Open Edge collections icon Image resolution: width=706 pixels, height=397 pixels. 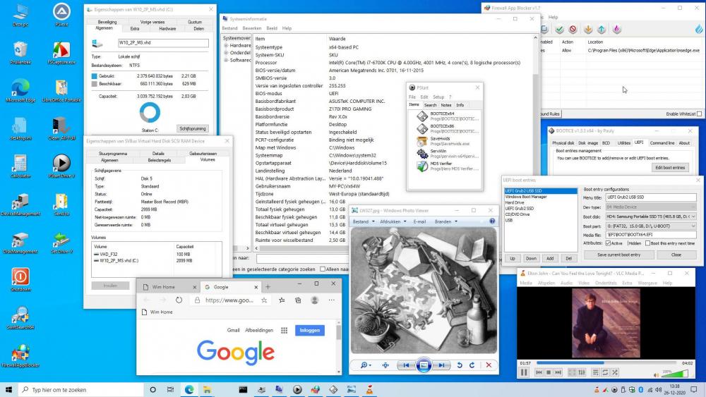click(298, 300)
